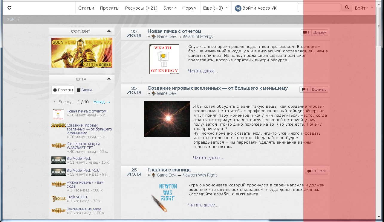Open author Extravert's profile button
Screen dimensions: 384x222
pyautogui.click(x=319, y=89)
